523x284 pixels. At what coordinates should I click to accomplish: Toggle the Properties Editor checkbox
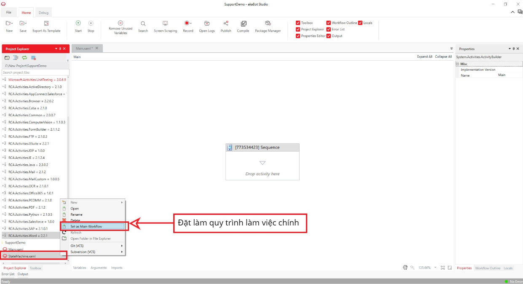coord(298,36)
